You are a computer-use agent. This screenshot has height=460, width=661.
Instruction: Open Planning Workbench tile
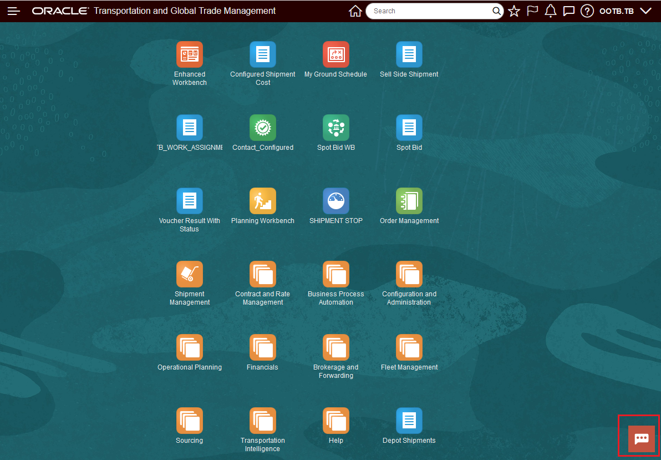[263, 201]
